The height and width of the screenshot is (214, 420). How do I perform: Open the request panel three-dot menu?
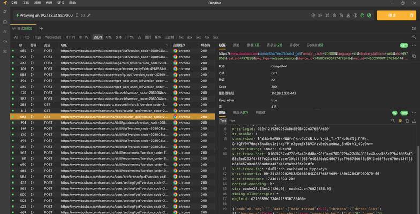pos(414,45)
